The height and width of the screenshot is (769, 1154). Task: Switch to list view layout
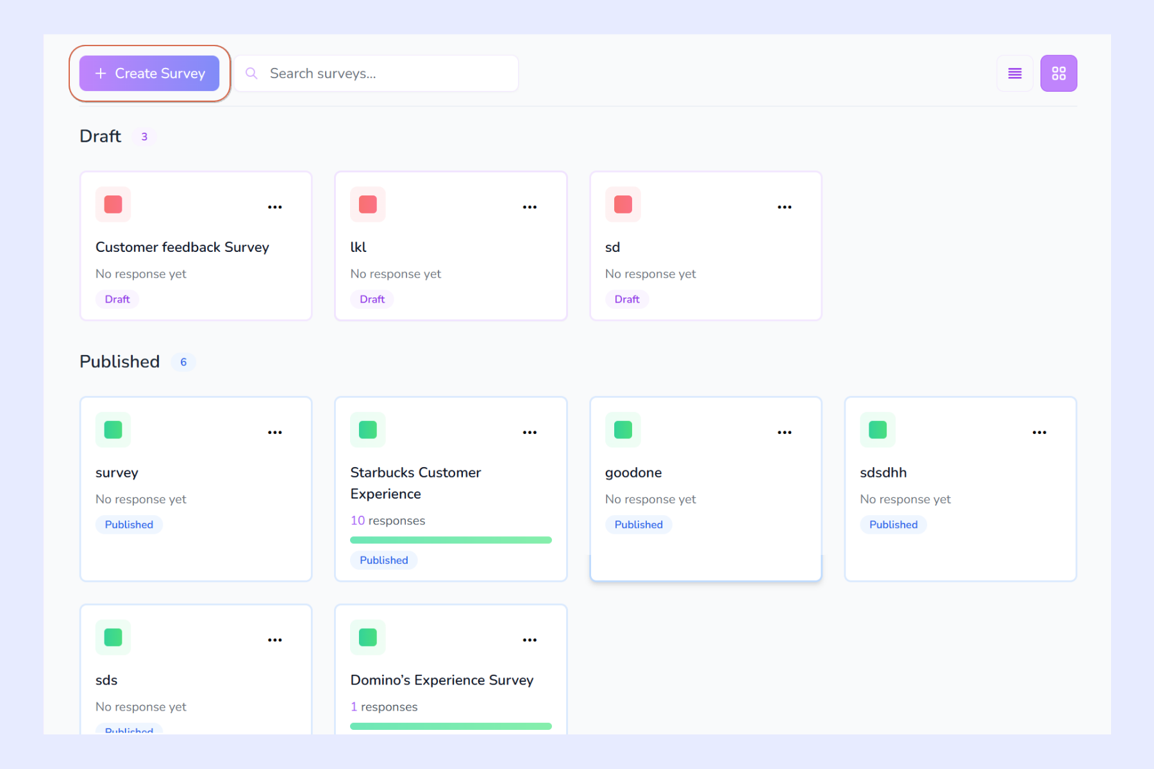1015,73
